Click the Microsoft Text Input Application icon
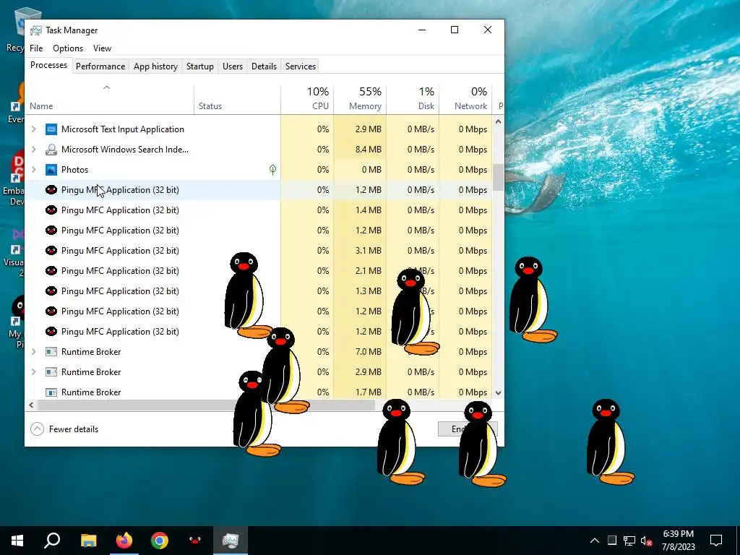The height and width of the screenshot is (555, 740). (x=51, y=129)
